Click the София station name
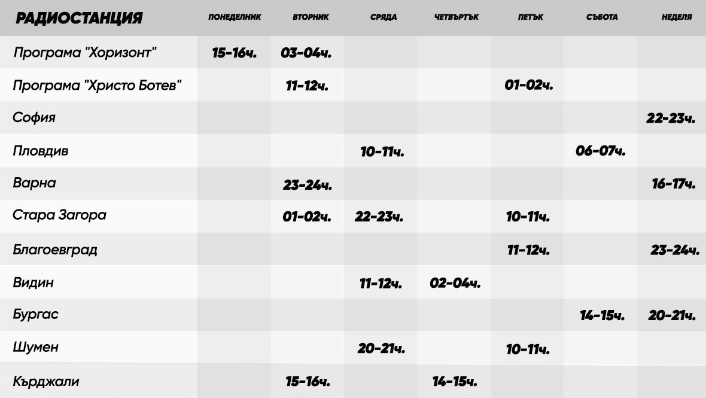The width and height of the screenshot is (706, 398). click(34, 117)
